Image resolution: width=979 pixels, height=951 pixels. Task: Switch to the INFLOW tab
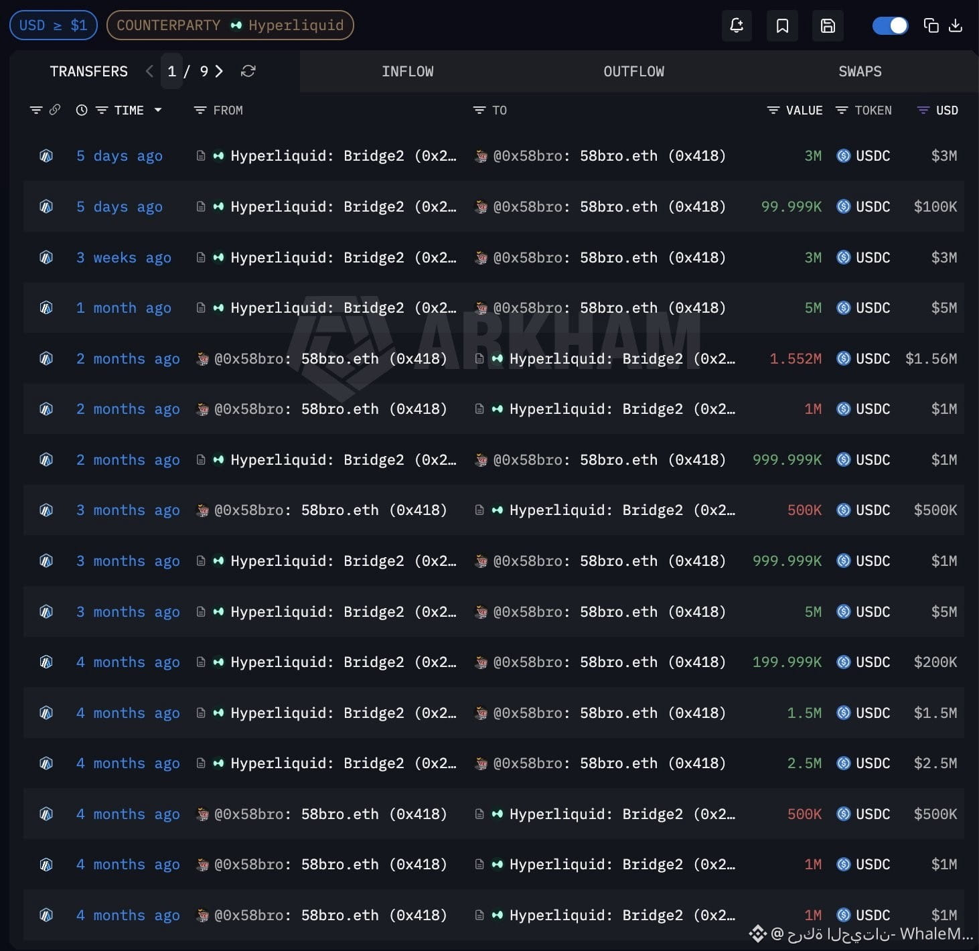407,72
